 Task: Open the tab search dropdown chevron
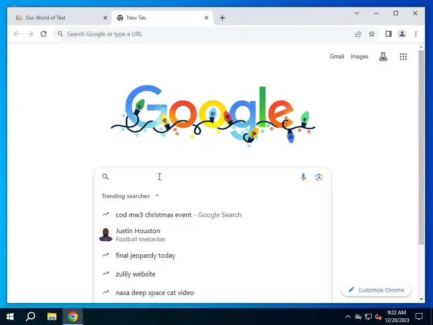click(357, 13)
